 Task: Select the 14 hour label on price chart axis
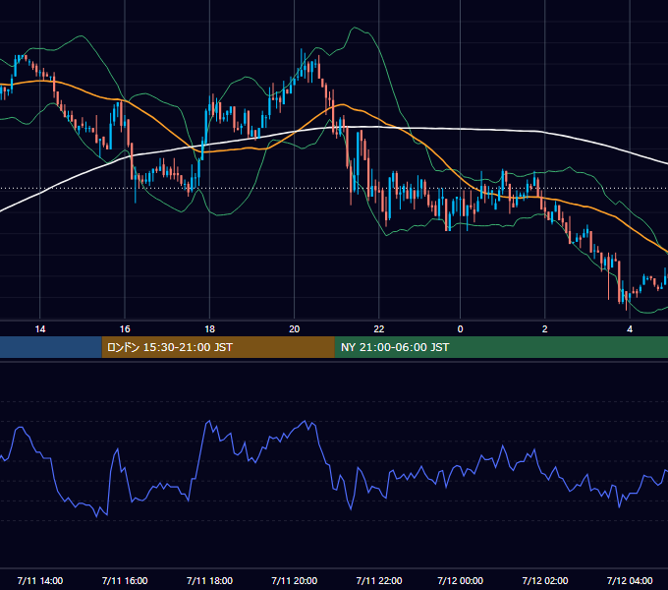tap(40, 329)
